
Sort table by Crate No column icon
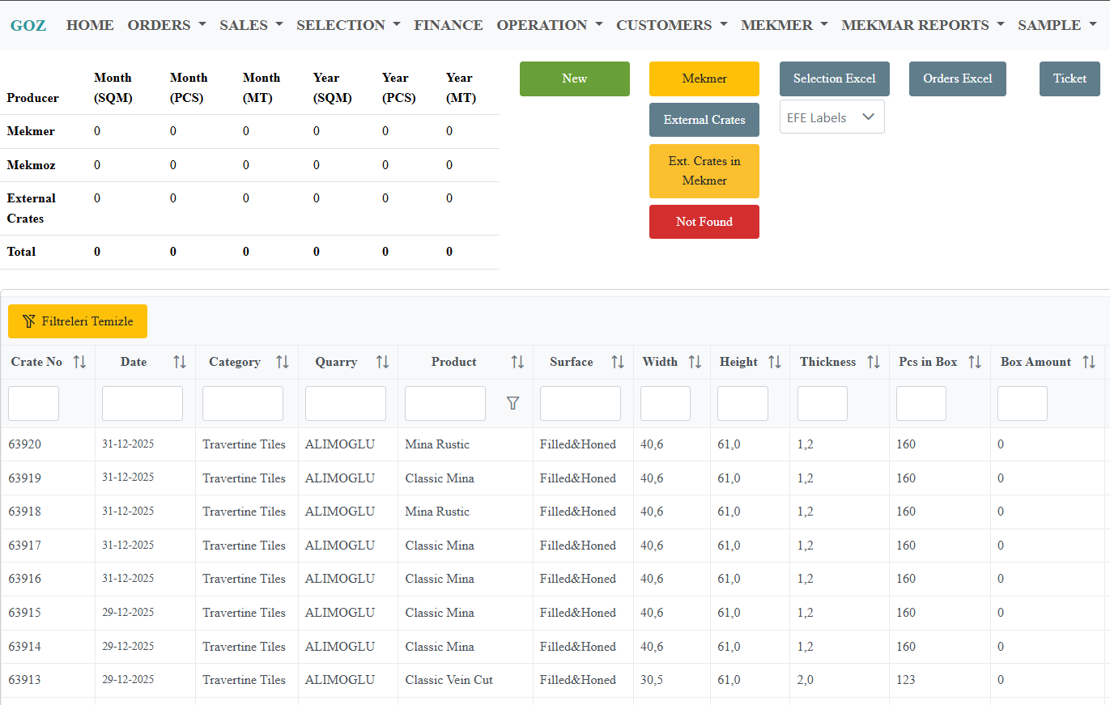(79, 362)
